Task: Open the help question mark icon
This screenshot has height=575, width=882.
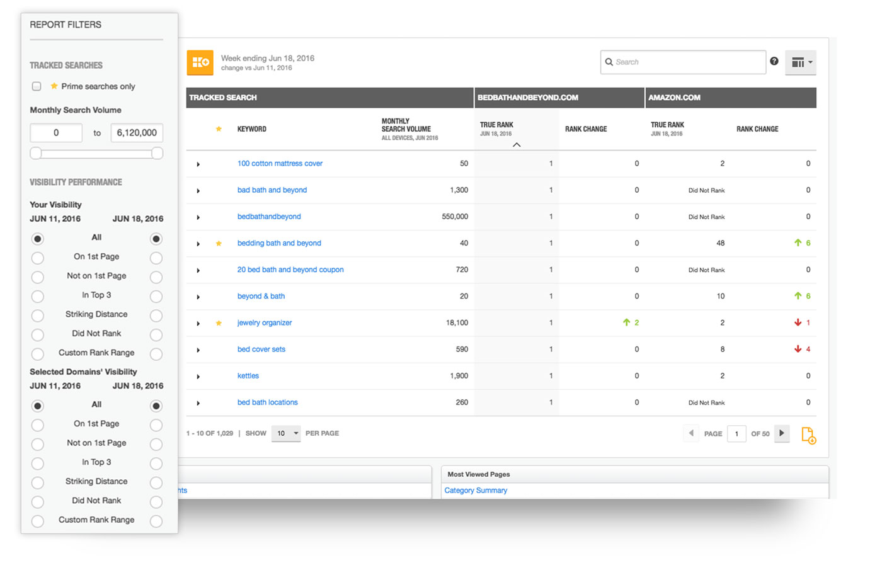Action: tap(774, 61)
